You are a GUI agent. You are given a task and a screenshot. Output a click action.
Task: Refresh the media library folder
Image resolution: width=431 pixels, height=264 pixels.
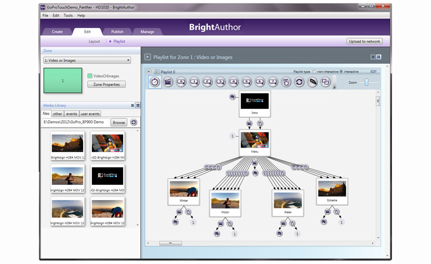pos(134,122)
